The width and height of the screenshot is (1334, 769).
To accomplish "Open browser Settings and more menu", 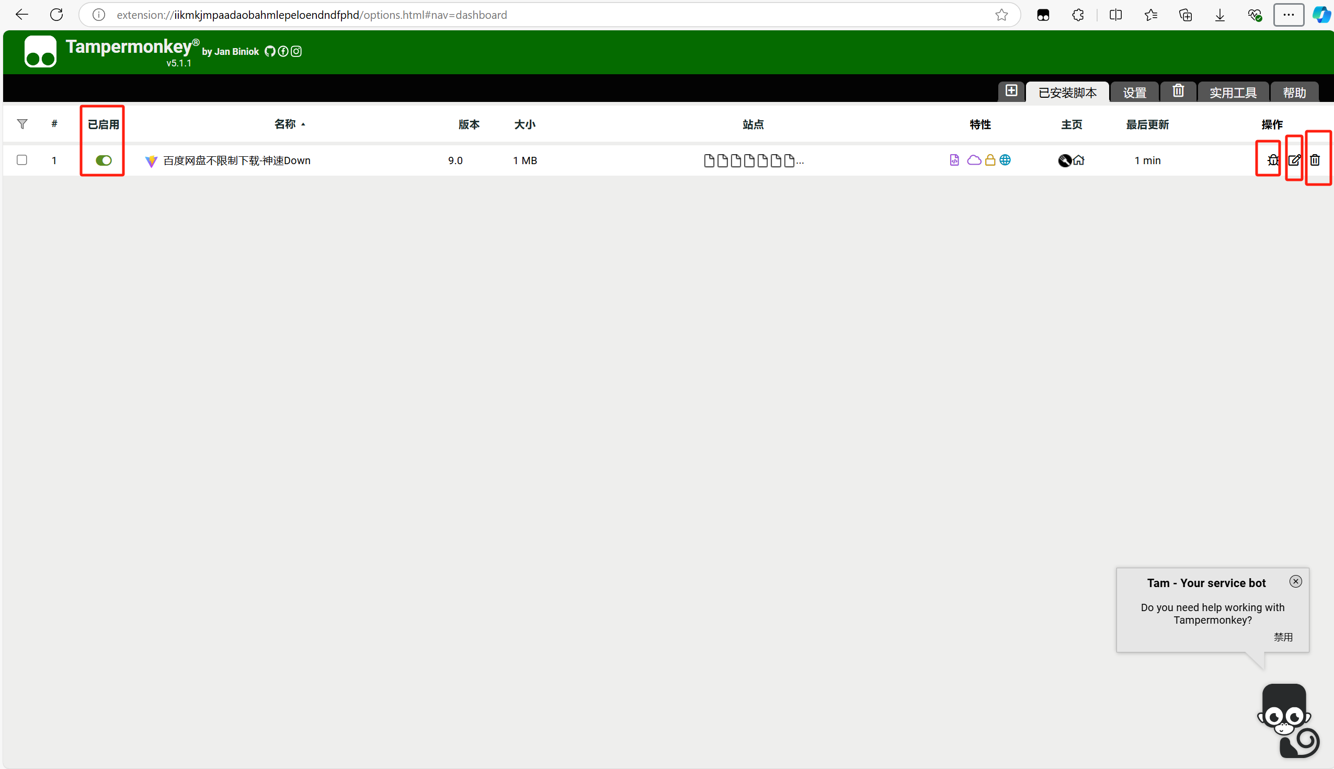I will 1288,15.
